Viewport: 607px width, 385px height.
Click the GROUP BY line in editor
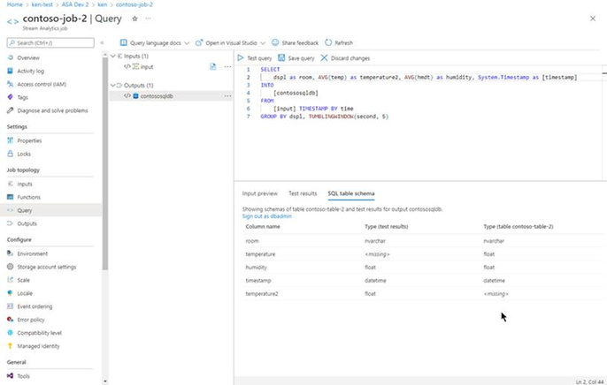pyautogui.click(x=324, y=117)
